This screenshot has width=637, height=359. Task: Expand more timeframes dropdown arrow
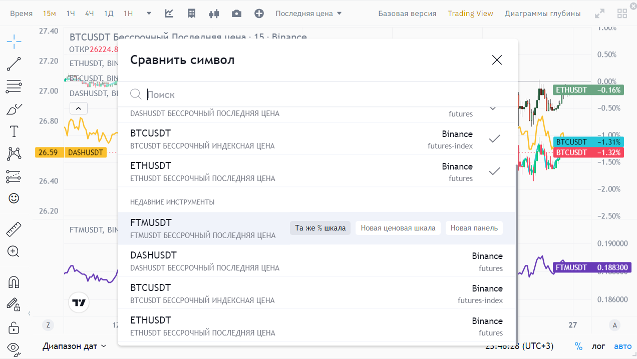click(x=149, y=13)
